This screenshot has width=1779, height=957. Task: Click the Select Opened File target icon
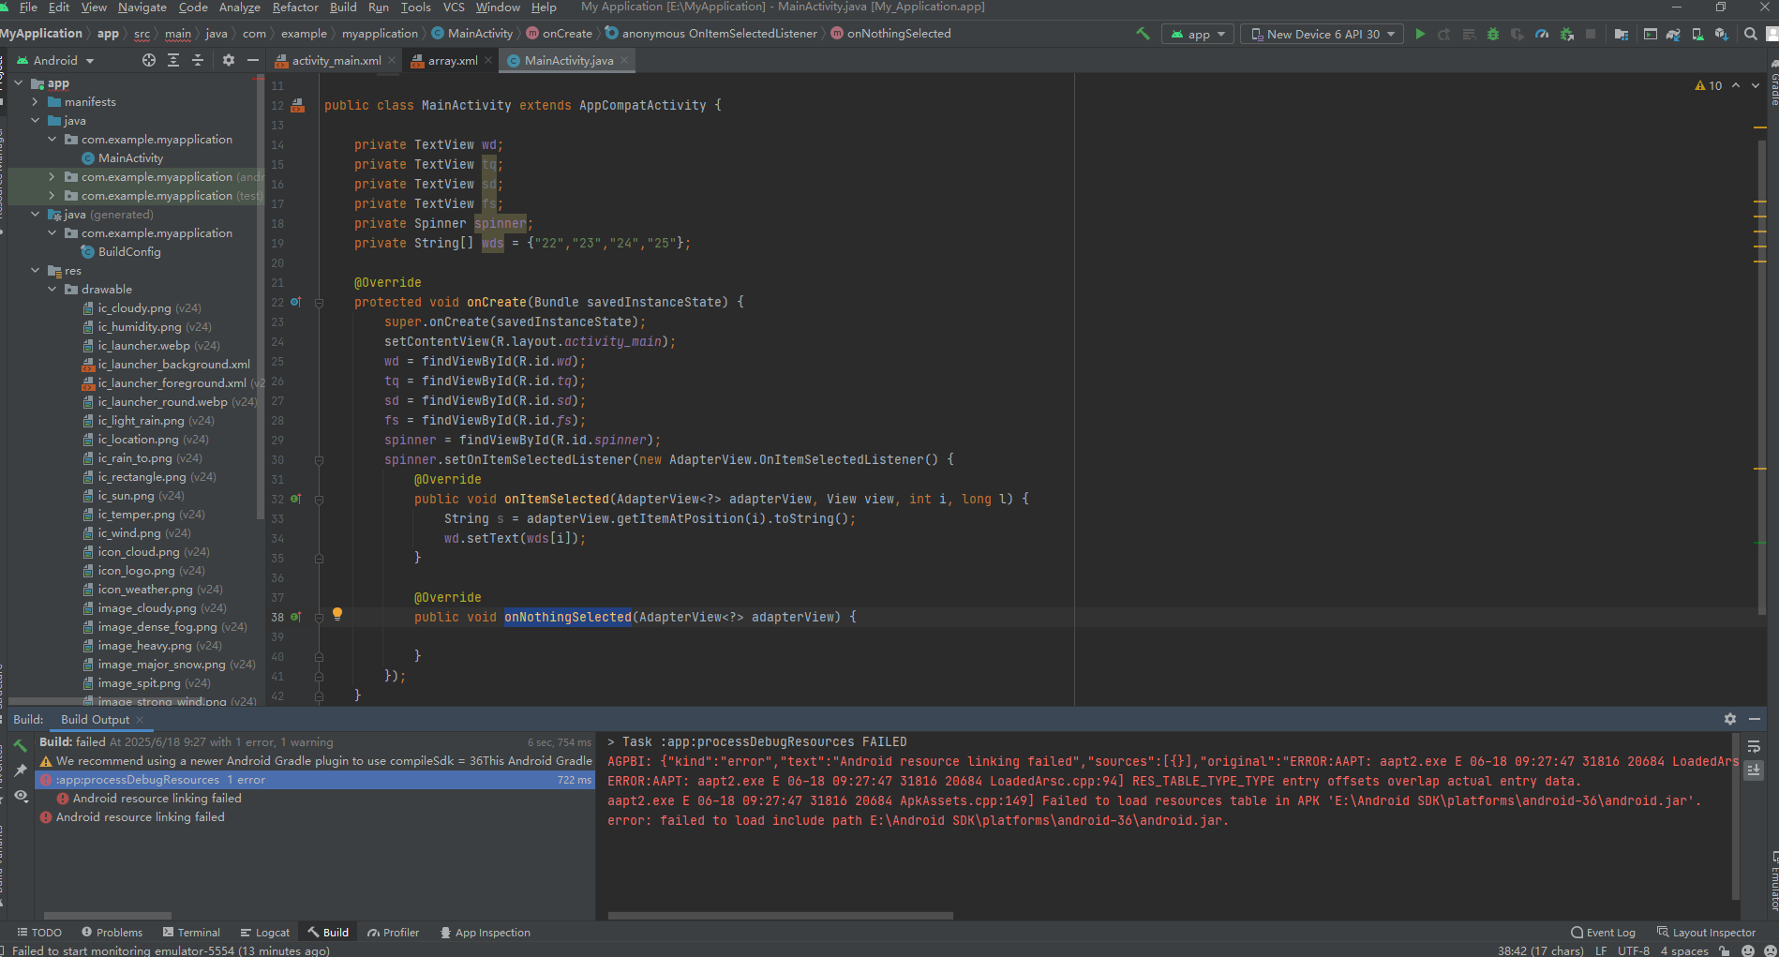[149, 60]
